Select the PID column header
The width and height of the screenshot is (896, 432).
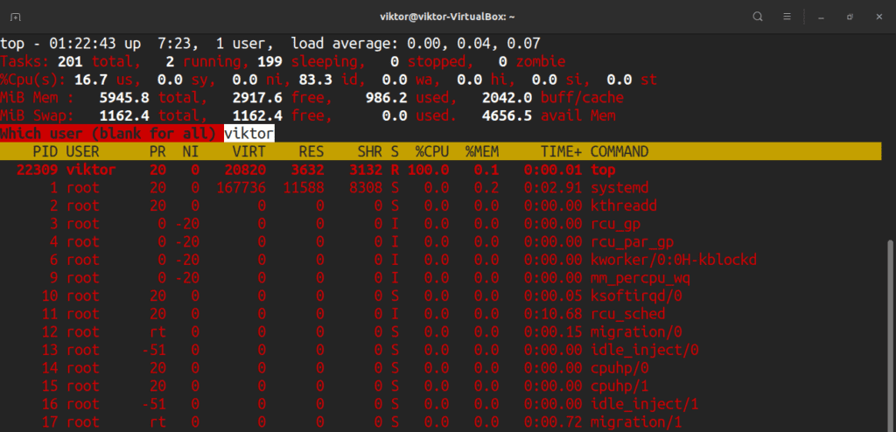point(45,152)
